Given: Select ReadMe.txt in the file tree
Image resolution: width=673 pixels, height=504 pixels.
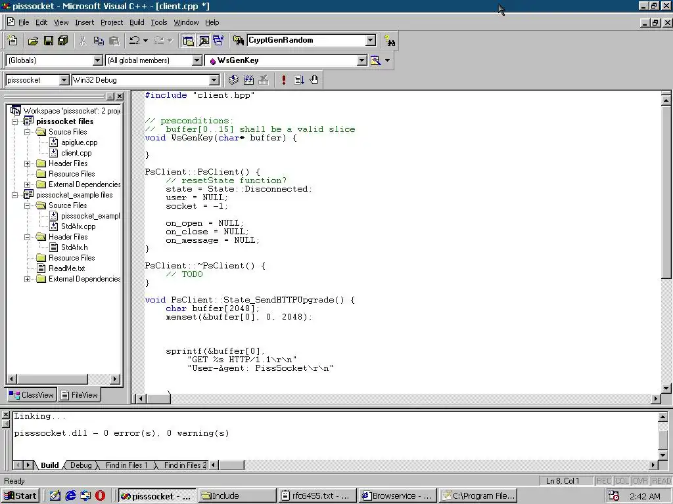Looking at the screenshot, I should [66, 268].
